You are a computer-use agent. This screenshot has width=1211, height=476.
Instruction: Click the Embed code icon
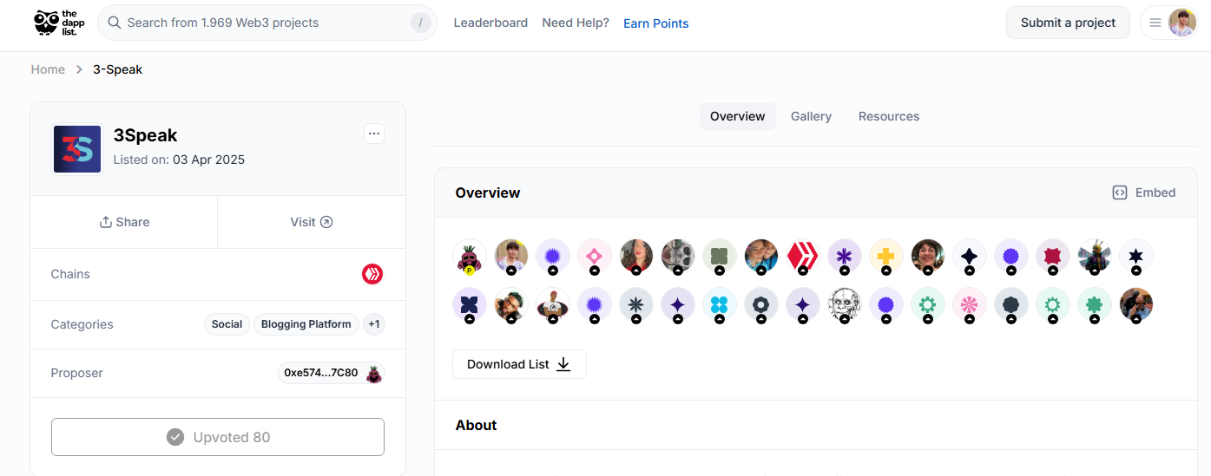coord(1120,192)
